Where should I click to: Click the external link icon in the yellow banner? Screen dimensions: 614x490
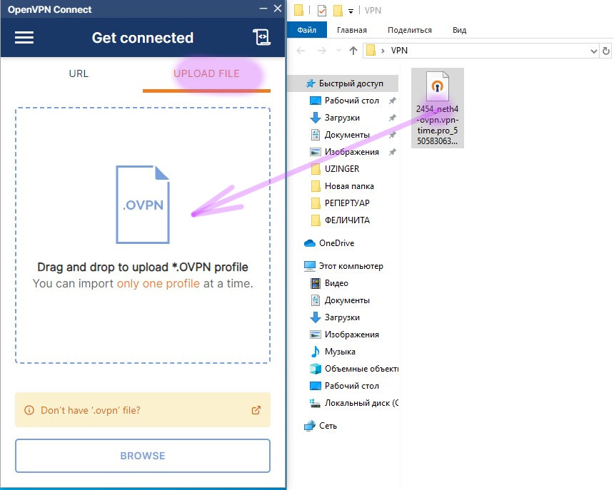256,410
